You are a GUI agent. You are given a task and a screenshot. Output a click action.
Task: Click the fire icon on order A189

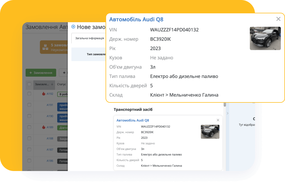tap(44, 127)
